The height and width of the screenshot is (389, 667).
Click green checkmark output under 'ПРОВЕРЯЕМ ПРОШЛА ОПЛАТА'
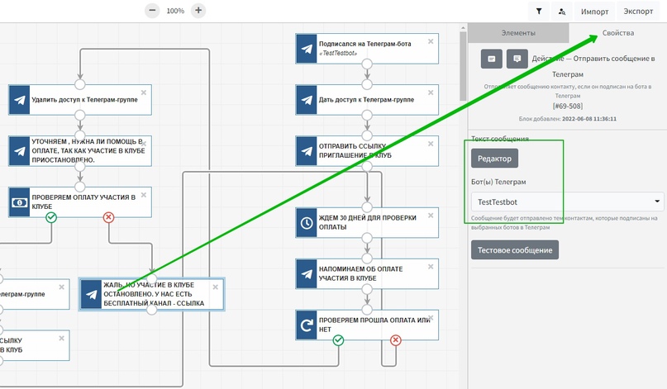[337, 340]
